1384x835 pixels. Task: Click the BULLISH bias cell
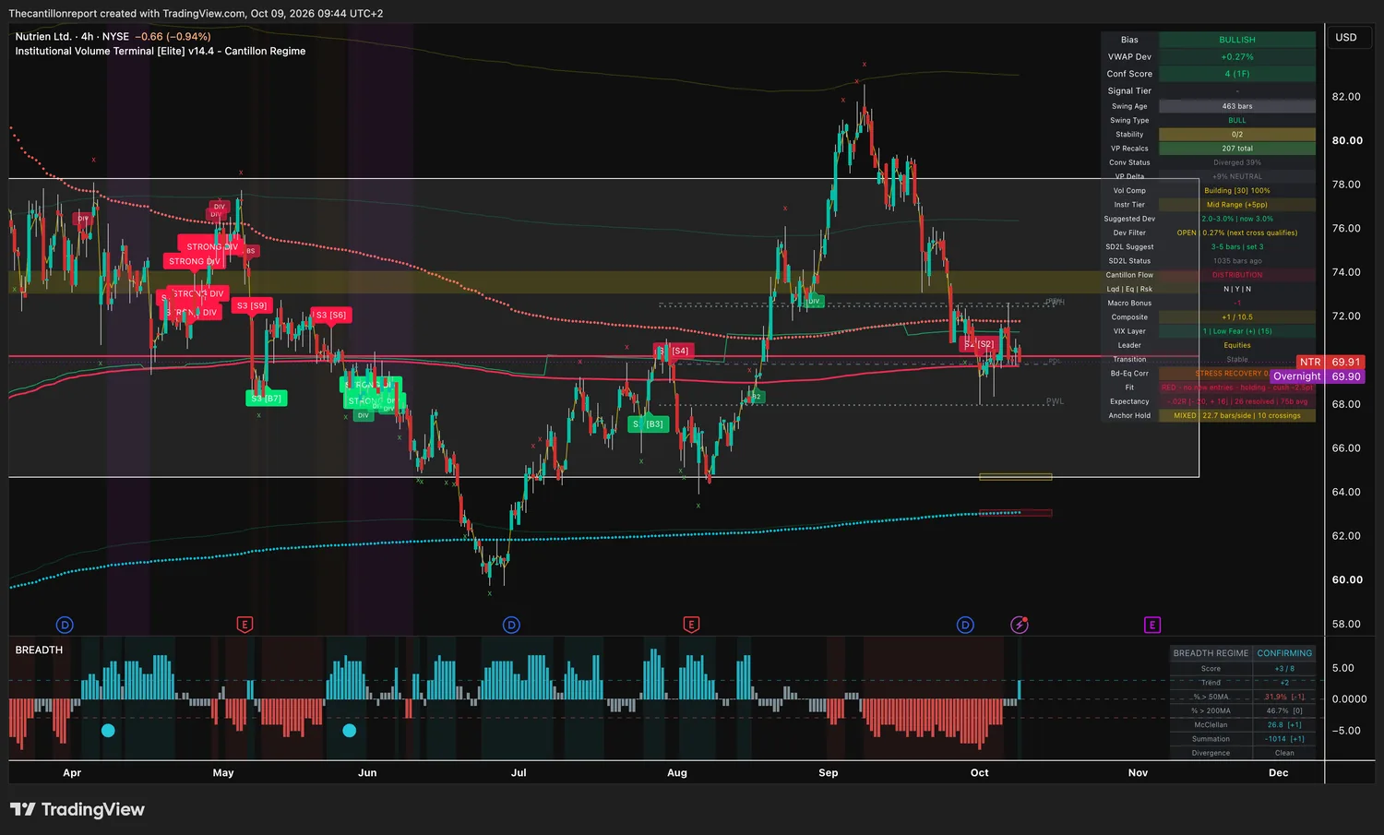[x=1237, y=40]
